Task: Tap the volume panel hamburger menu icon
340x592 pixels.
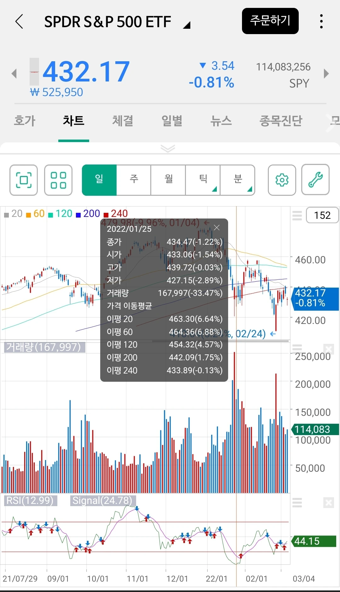Action: (x=297, y=349)
